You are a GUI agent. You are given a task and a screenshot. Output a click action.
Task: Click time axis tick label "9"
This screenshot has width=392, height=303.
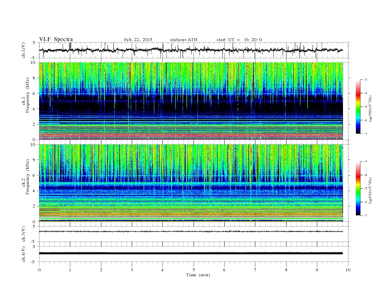(x=317, y=270)
